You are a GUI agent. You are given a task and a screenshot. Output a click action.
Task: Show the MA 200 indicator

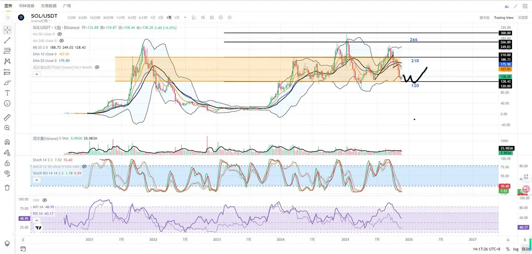[61, 41]
